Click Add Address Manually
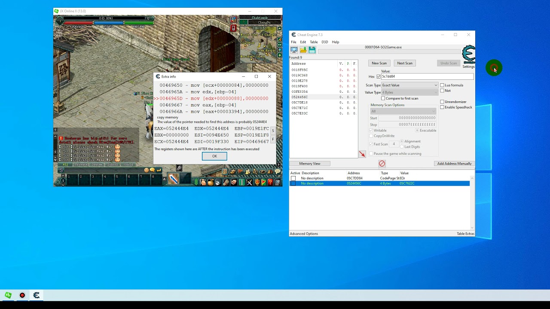This screenshot has width=550, height=309. click(454, 164)
